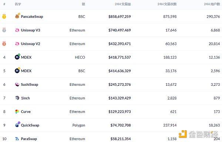Click the QuickSwap logo icon
The height and width of the screenshot is (142, 222).
[17, 125]
